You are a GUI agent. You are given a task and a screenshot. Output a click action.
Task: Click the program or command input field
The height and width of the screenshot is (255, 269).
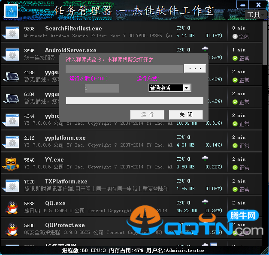click(x=124, y=69)
